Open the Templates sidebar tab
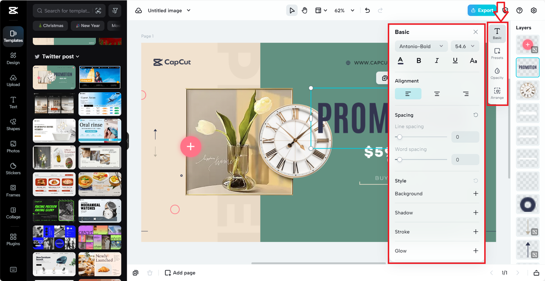 pos(13,36)
